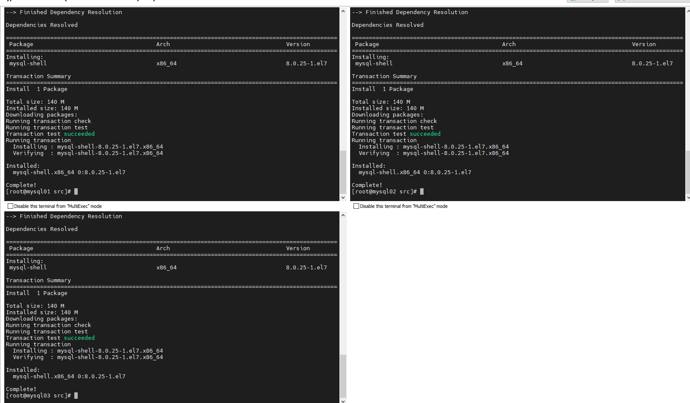Click "Transaction Summary" in the mysql03 terminal
The image size is (690, 403).
(38, 280)
